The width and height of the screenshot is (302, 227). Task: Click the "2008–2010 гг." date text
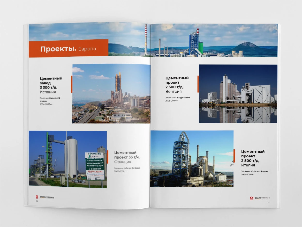[x=172, y=101]
